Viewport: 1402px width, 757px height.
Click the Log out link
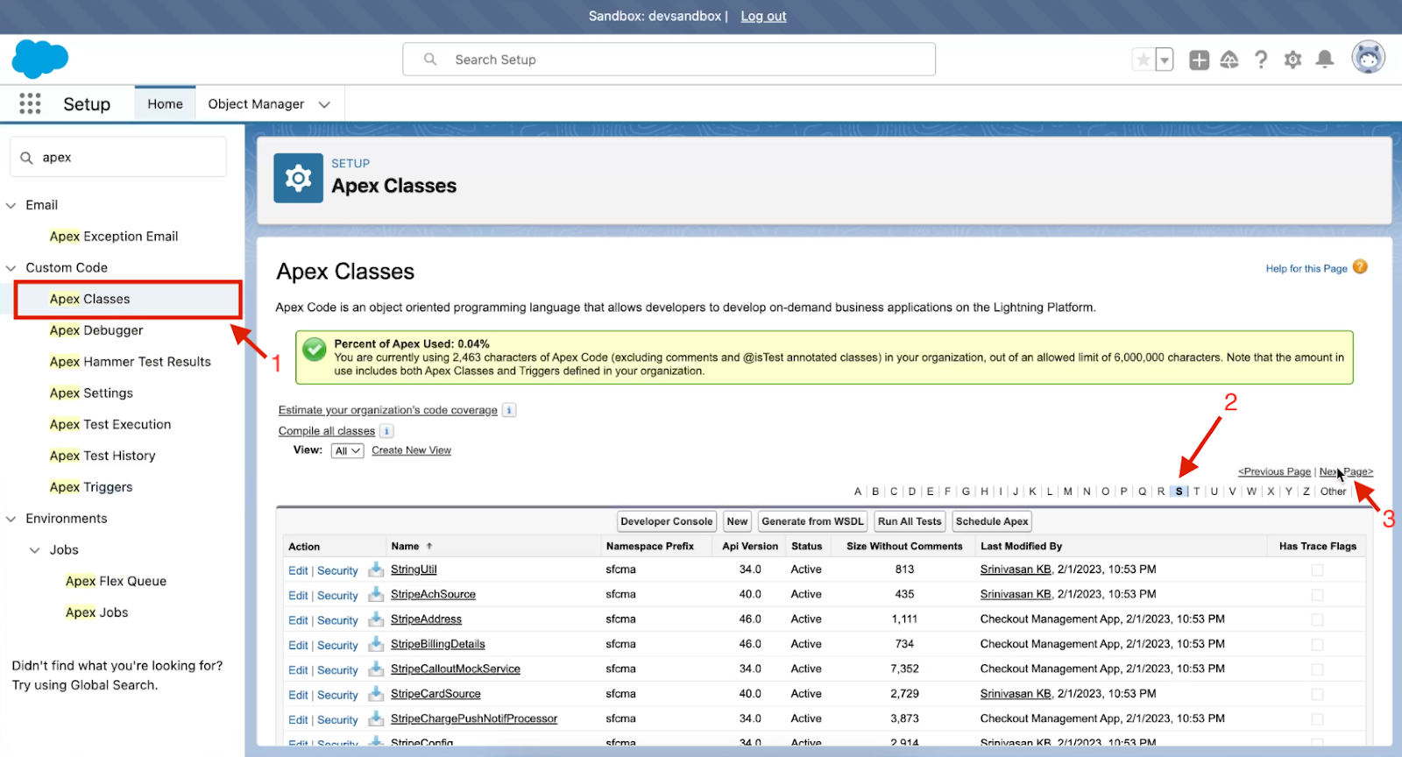[763, 16]
